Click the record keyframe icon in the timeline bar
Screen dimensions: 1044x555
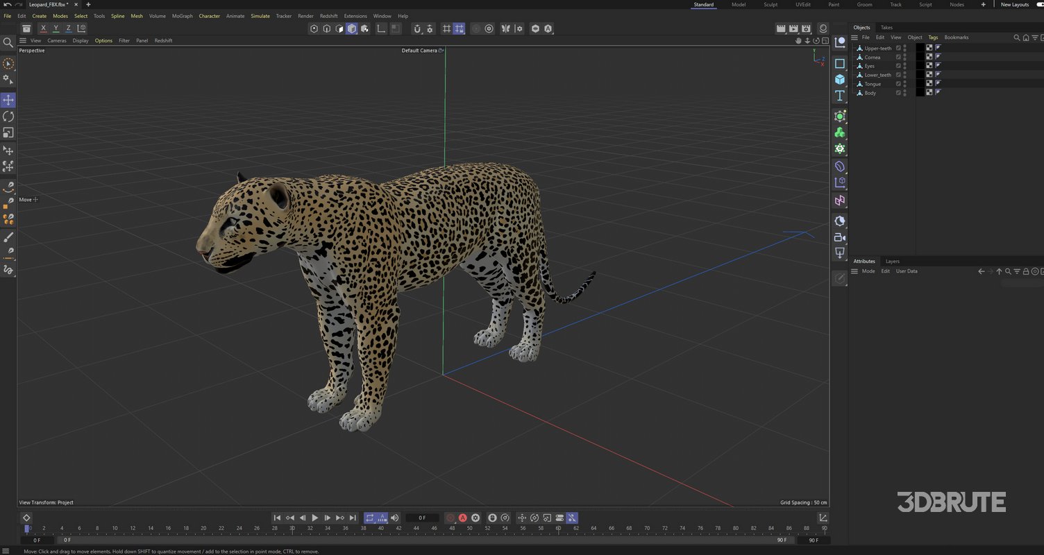tap(451, 518)
